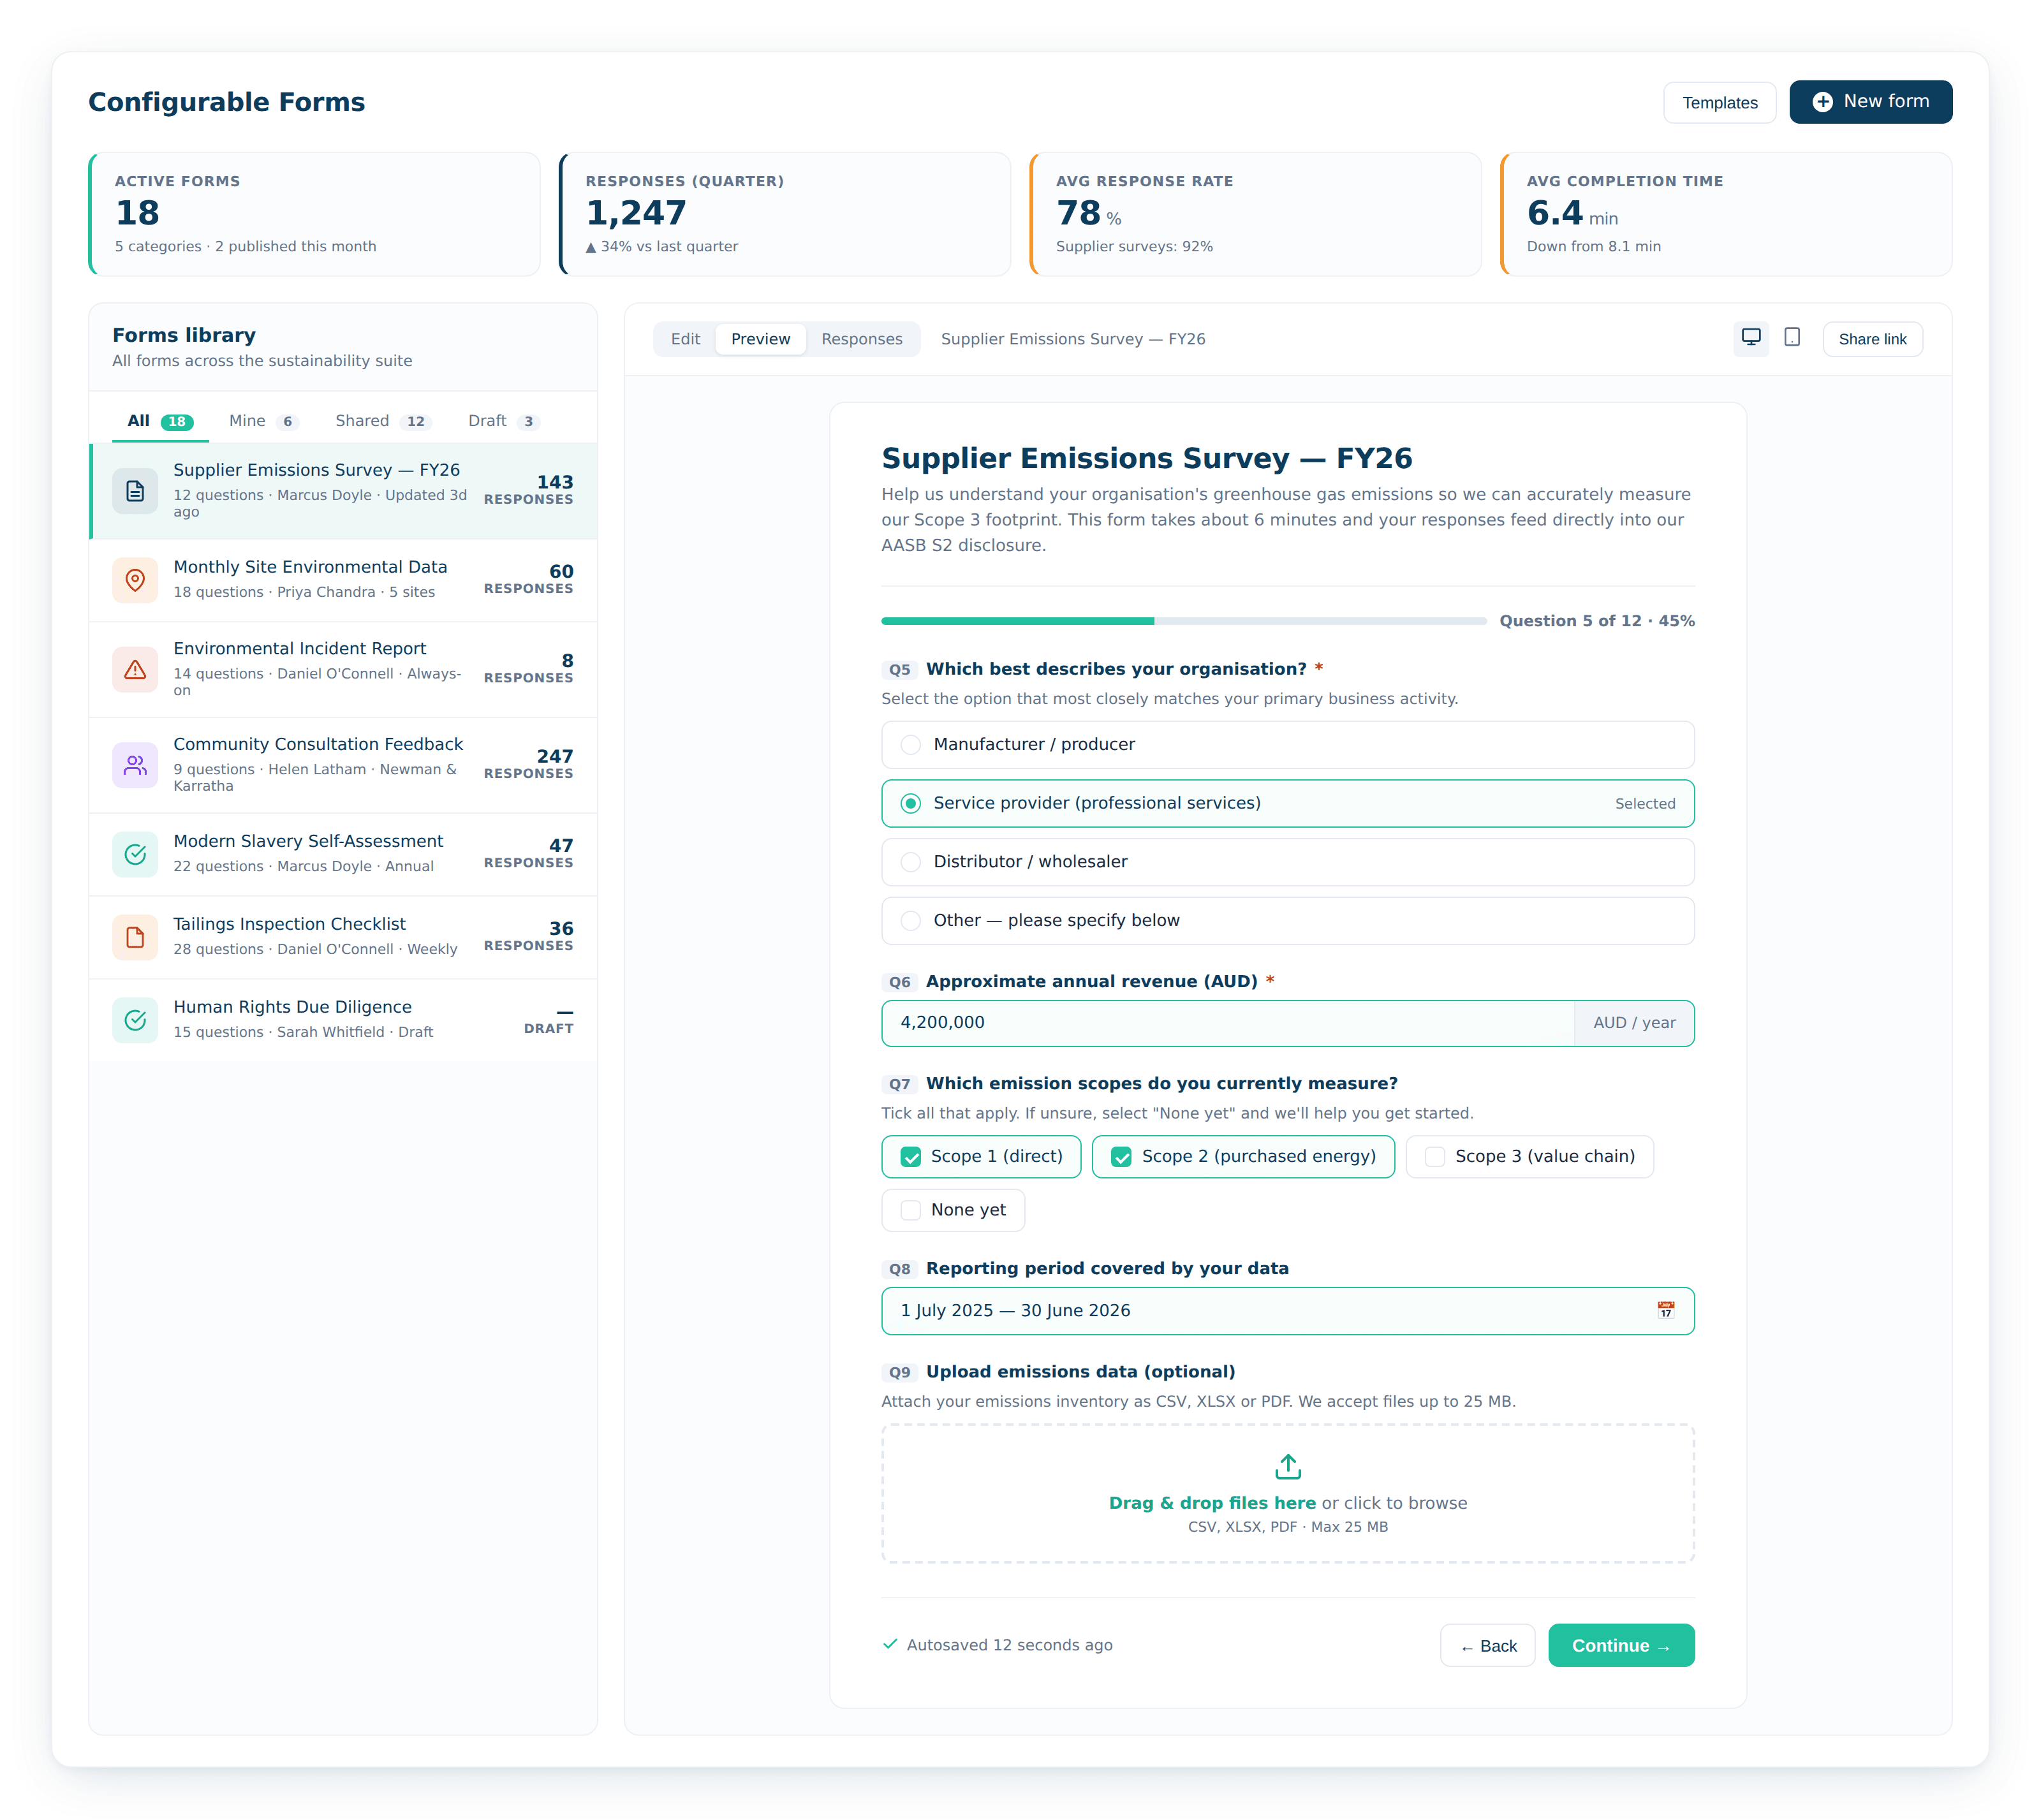2041x1820 pixels.
Task: Uncheck Scope 2 (purchased energy) checkbox
Action: point(1121,1157)
